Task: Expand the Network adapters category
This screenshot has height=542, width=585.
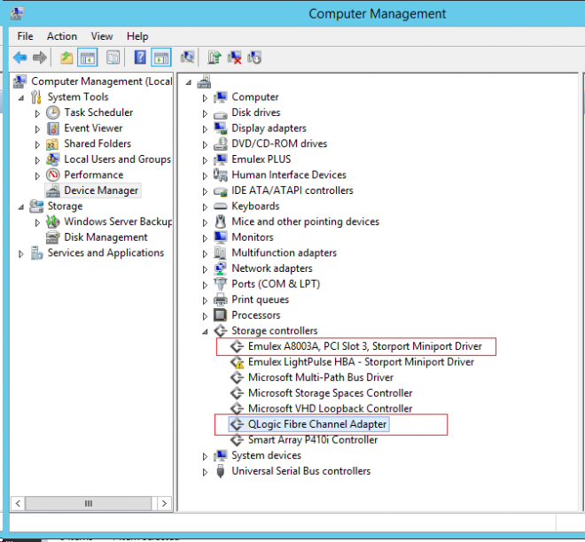Action: 207,268
